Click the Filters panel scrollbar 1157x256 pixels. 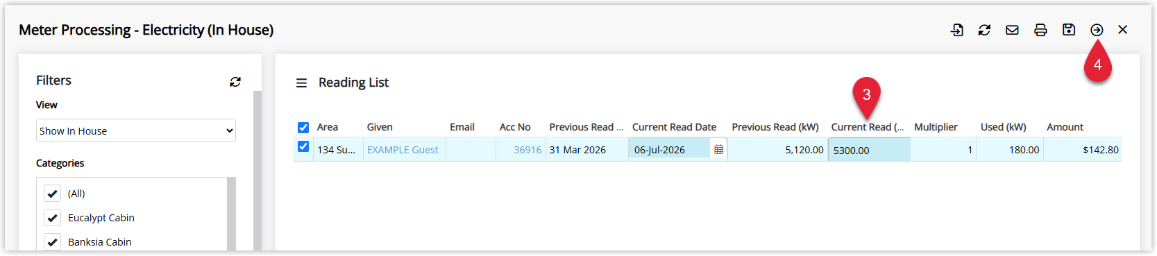click(257, 170)
